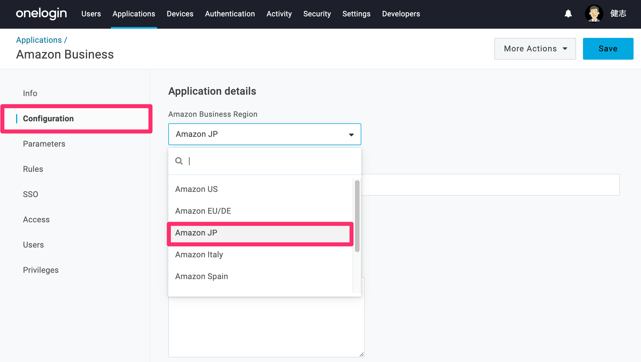This screenshot has width=641, height=362.
Task: Open the Authentication menu
Action: coord(230,14)
